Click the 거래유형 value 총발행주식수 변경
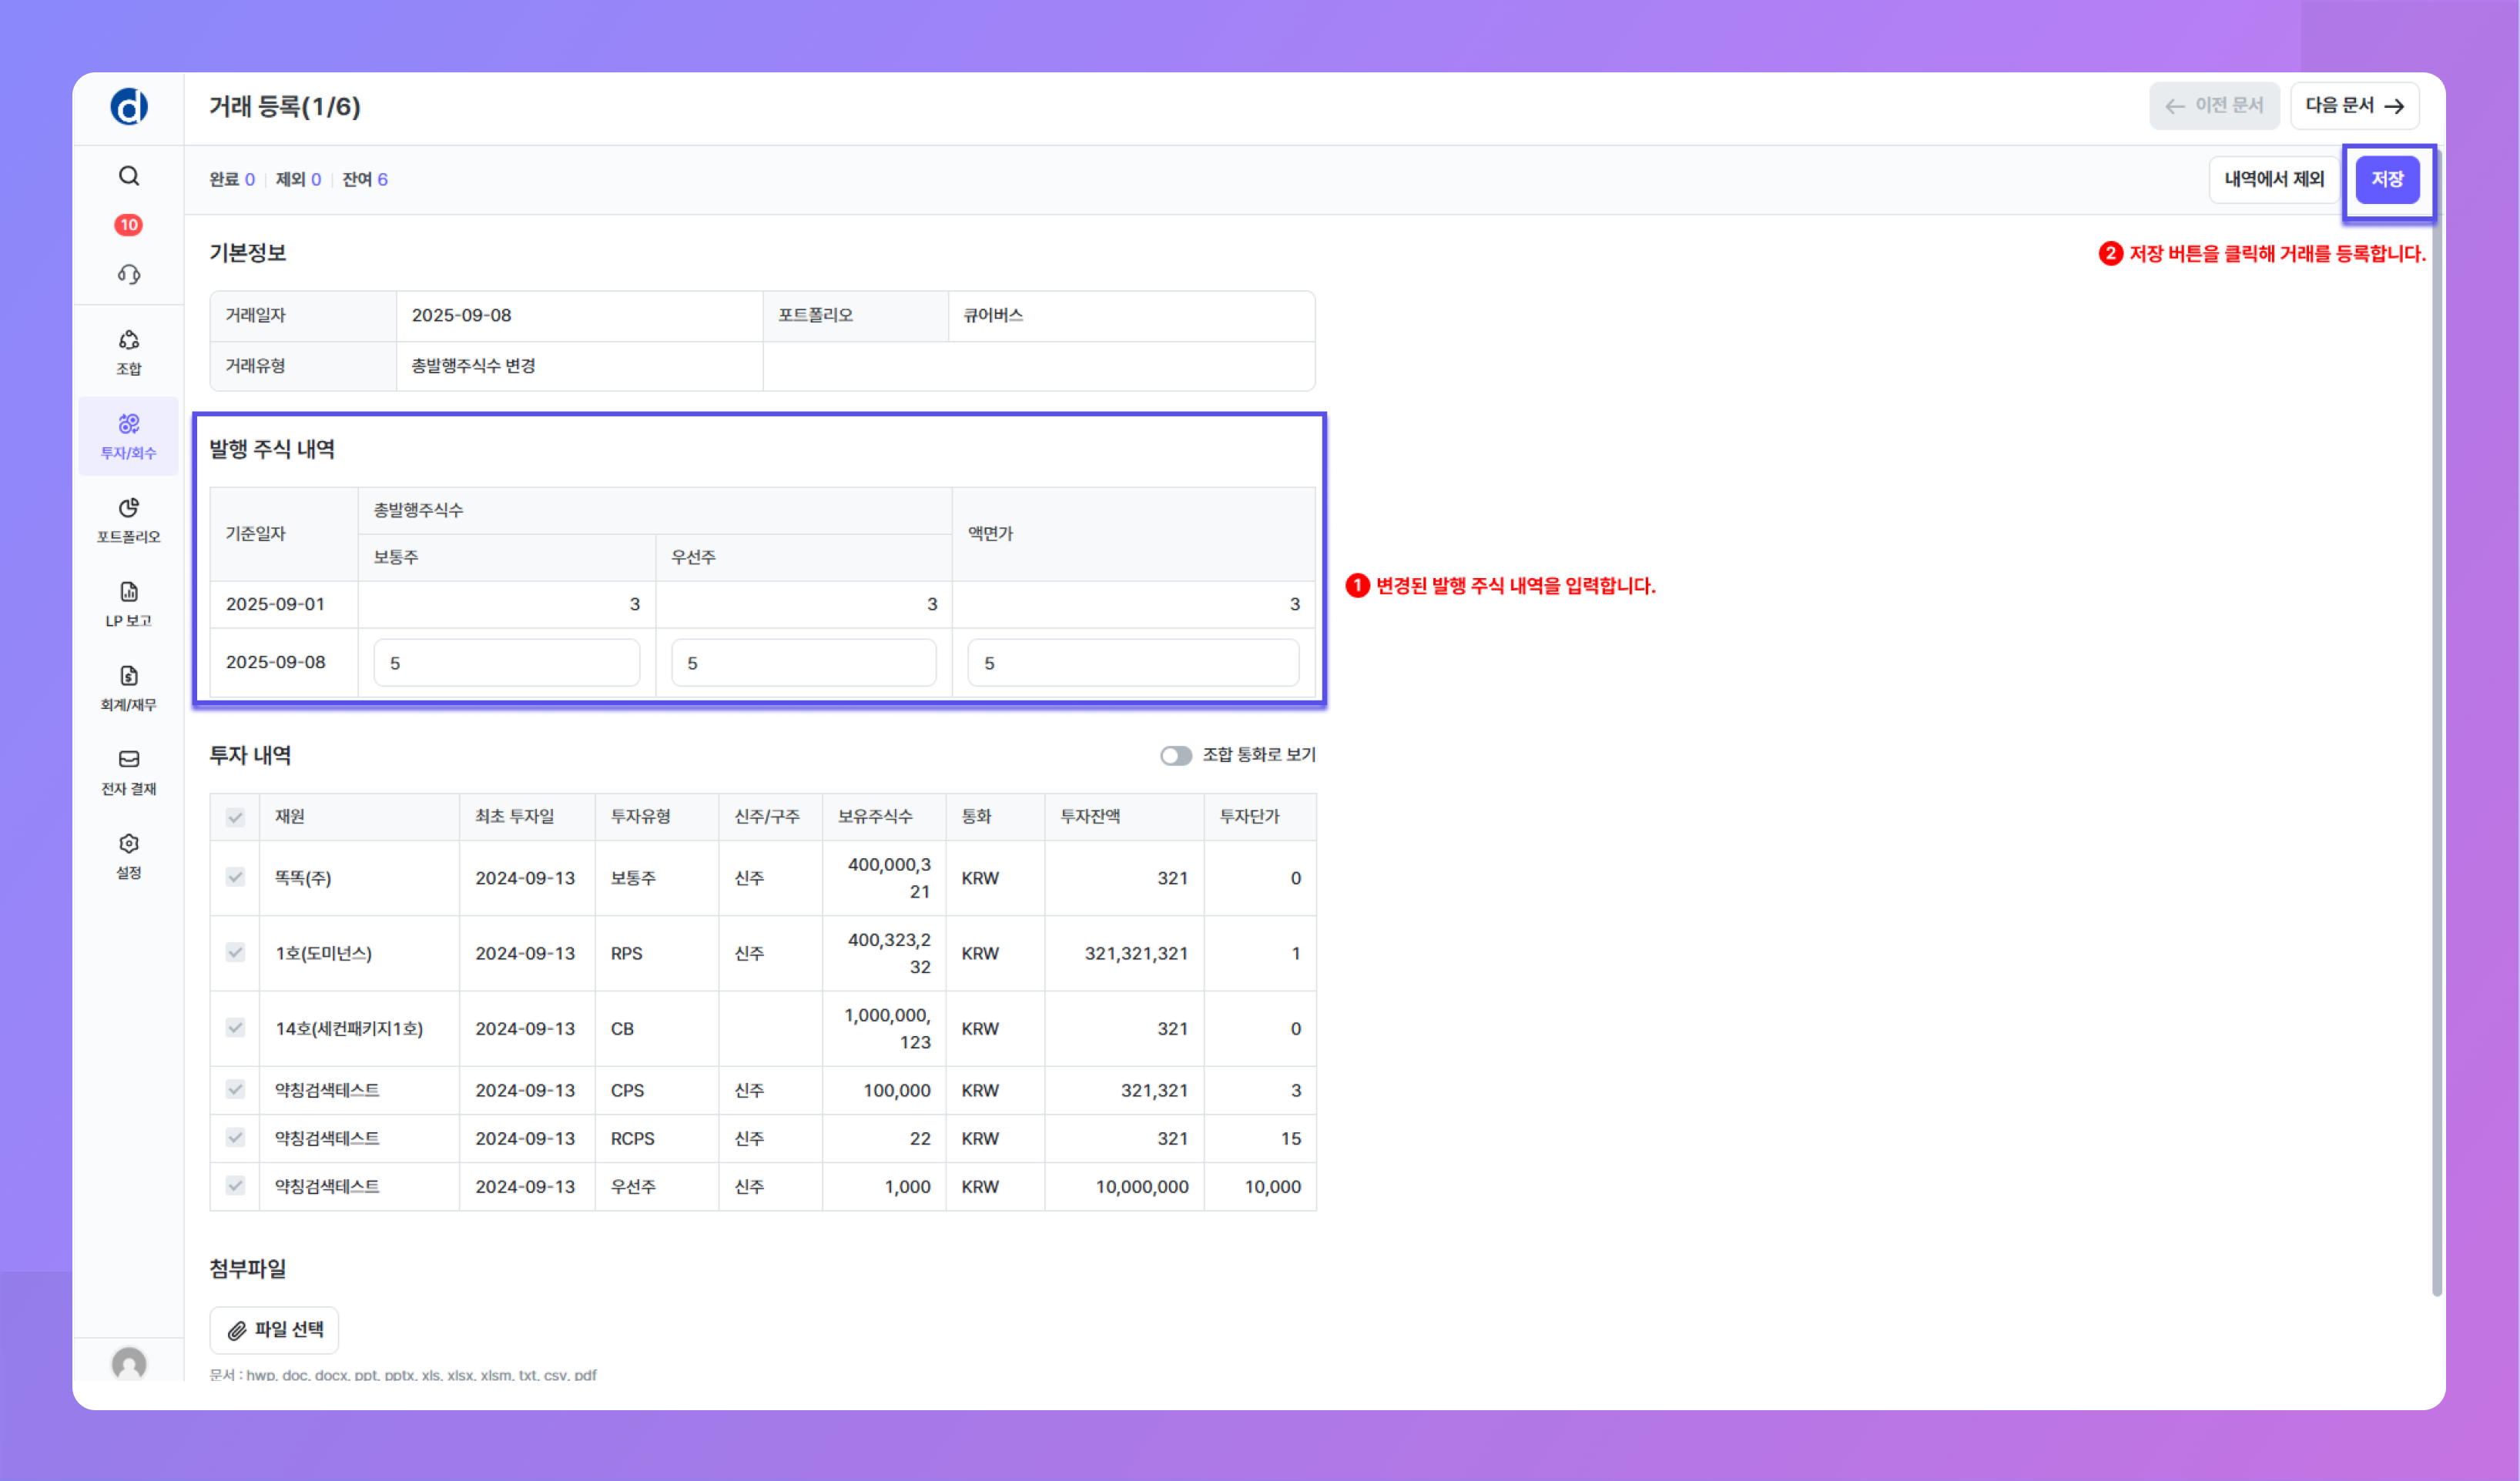 [473, 366]
